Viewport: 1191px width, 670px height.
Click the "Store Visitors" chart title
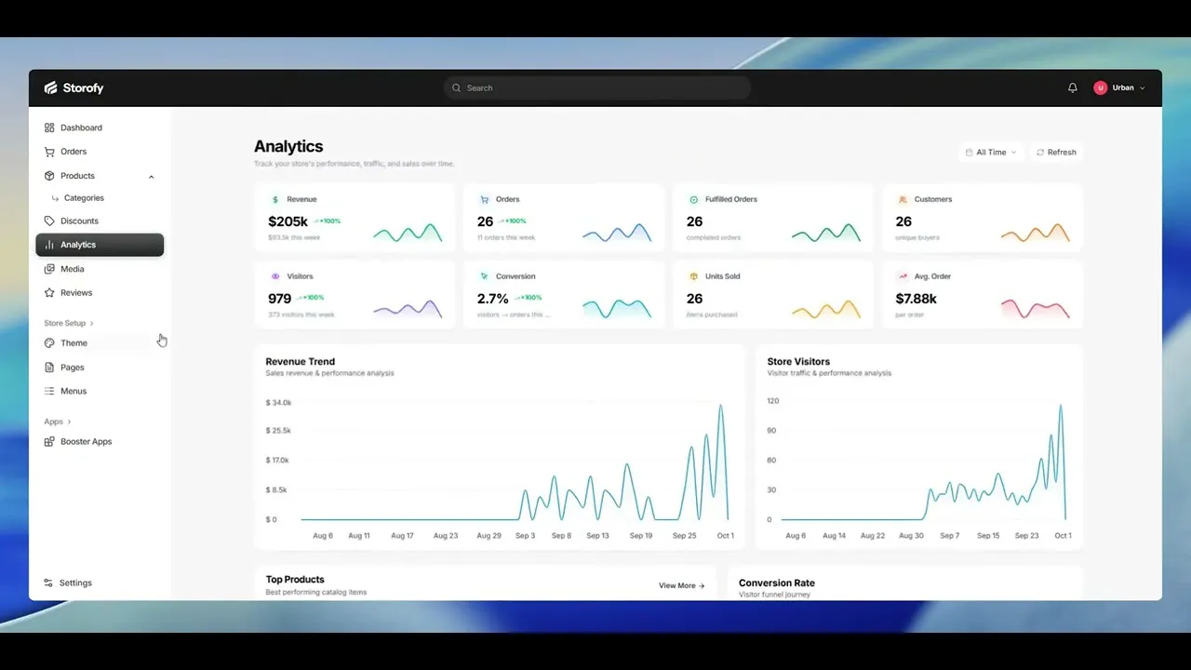(x=798, y=361)
